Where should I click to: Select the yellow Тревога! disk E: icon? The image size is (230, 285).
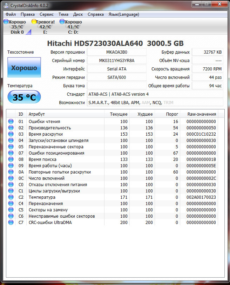pyautogui.click(x=34, y=21)
